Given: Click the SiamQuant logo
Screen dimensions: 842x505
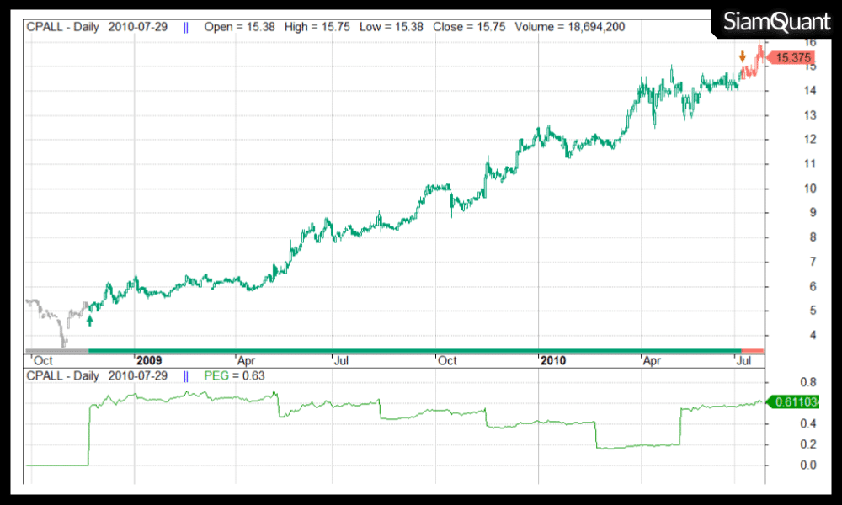Looking at the screenshot, I should click(776, 23).
